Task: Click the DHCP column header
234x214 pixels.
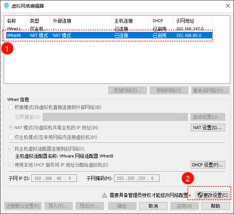Action: [x=162, y=21]
